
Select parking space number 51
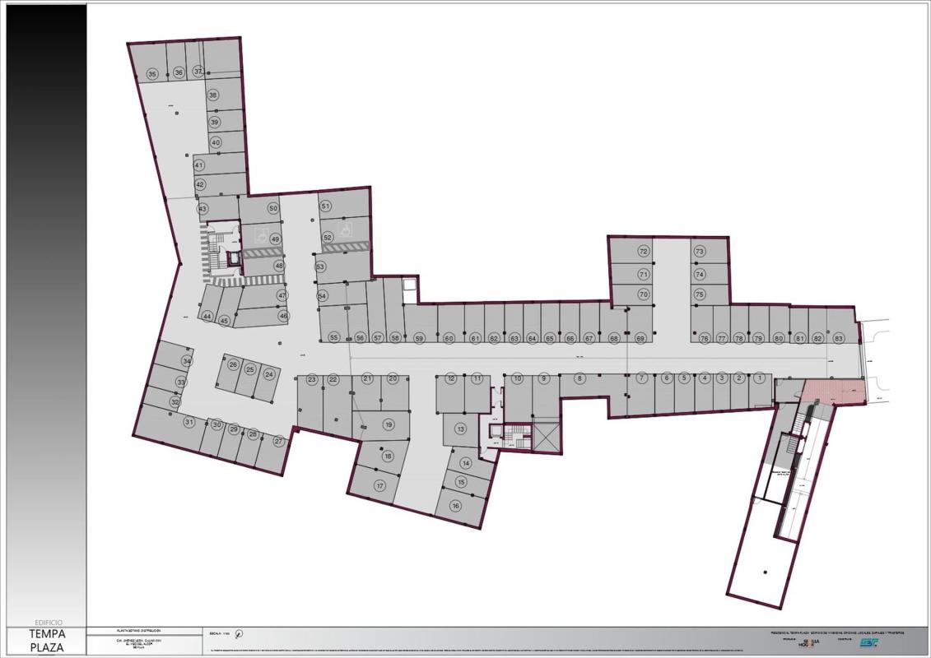[325, 206]
